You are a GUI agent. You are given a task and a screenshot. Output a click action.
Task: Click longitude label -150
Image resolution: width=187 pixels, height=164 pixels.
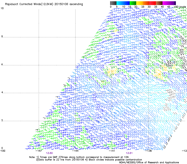(3, 151)
